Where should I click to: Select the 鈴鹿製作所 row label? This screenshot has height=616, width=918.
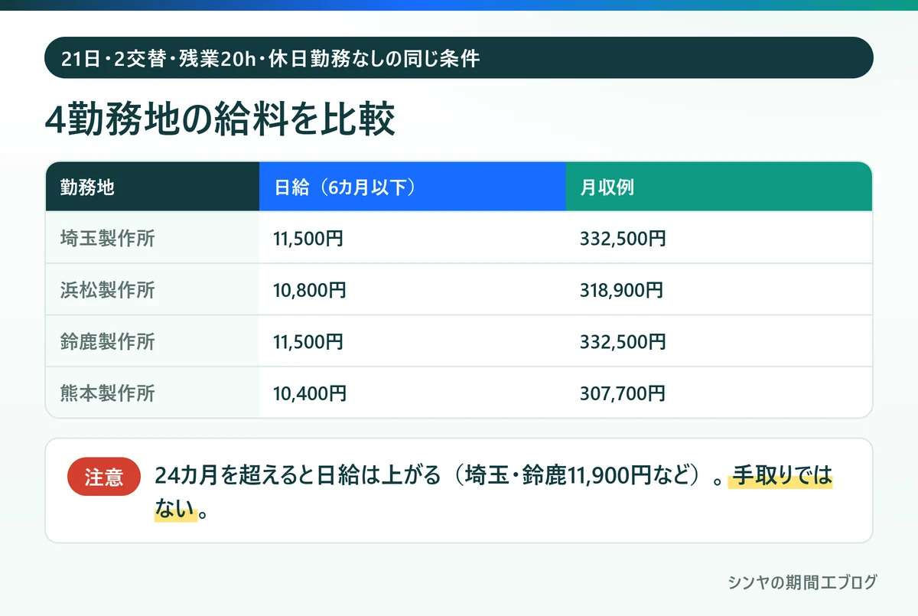[108, 341]
